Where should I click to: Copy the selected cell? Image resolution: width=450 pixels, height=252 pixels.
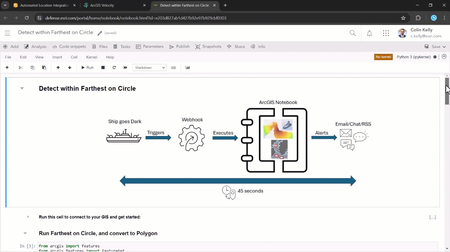click(x=32, y=67)
